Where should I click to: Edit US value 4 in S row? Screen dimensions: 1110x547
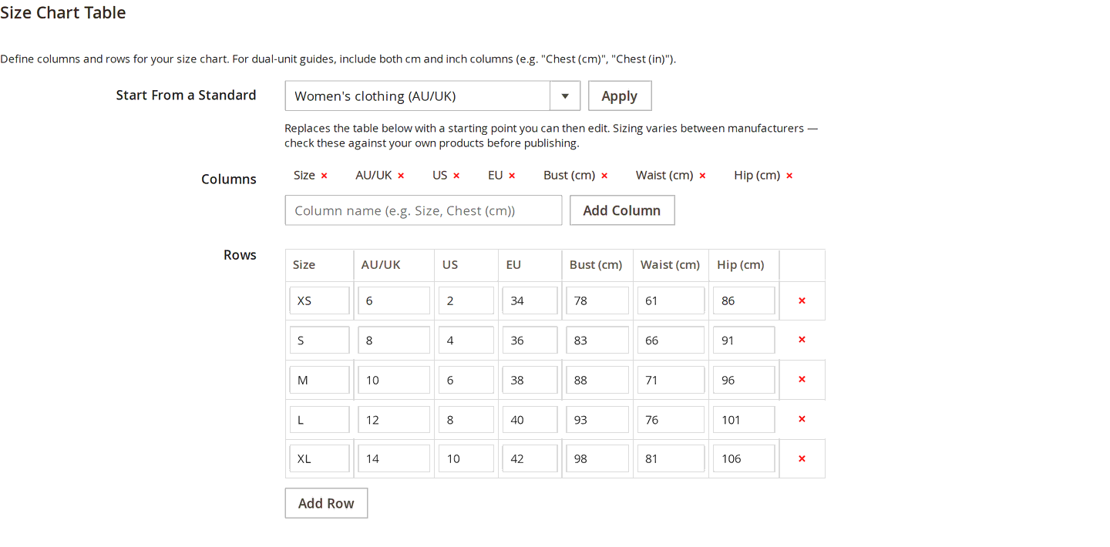click(x=466, y=340)
